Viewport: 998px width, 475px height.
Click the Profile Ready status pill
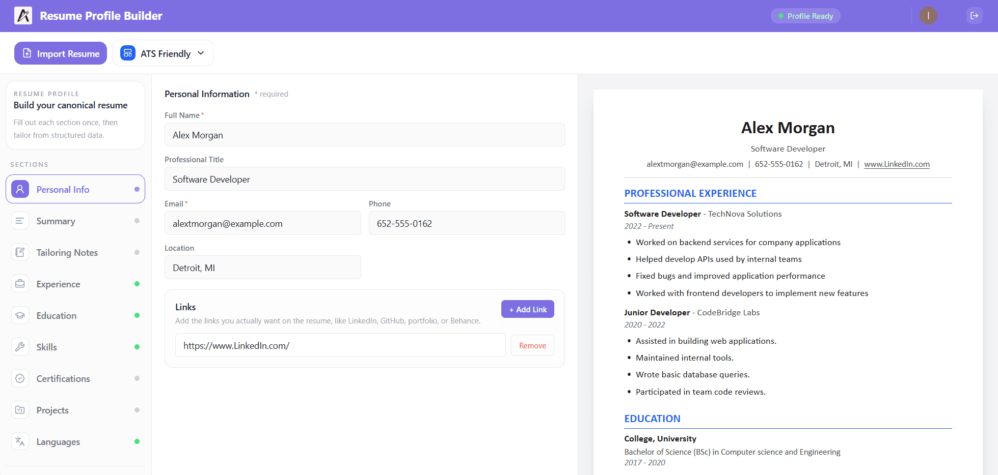coord(805,16)
